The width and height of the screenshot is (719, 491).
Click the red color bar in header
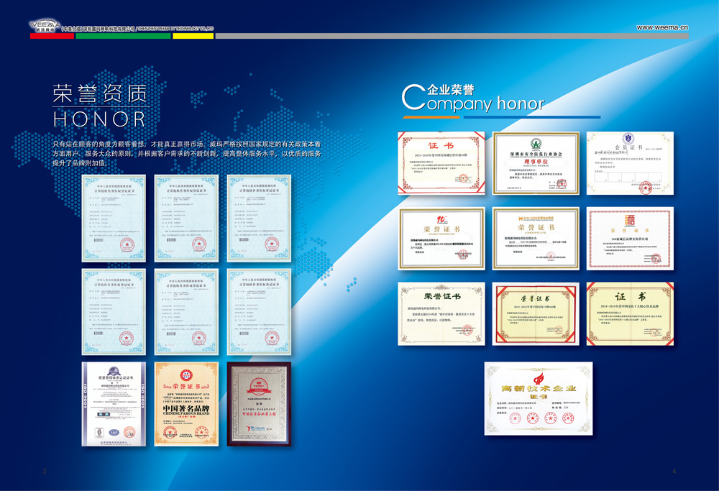[52, 36]
